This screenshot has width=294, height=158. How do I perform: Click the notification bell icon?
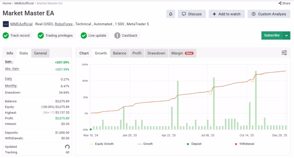[x=171, y=14]
